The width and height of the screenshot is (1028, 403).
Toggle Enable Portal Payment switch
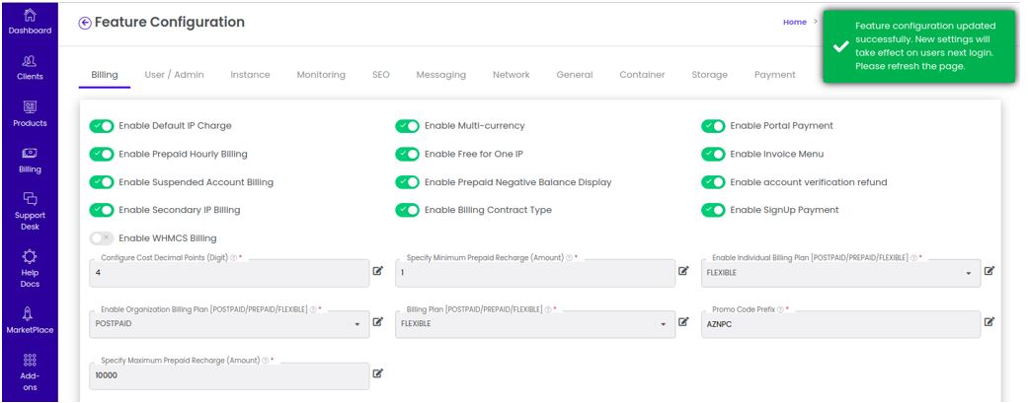pyautogui.click(x=713, y=125)
